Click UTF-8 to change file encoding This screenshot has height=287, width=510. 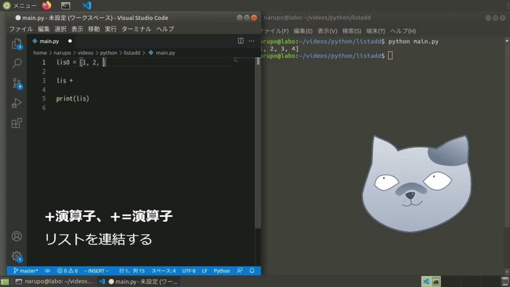click(x=189, y=271)
